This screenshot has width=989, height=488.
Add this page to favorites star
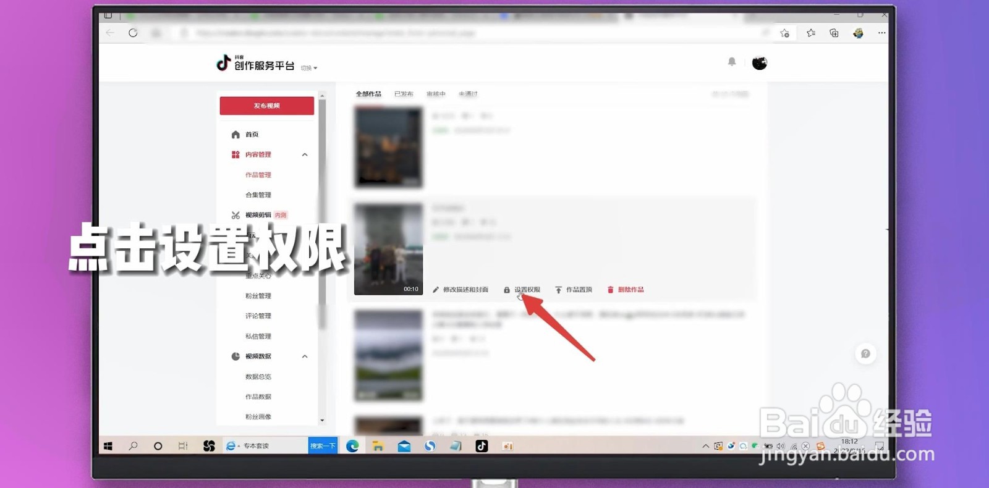click(x=785, y=33)
